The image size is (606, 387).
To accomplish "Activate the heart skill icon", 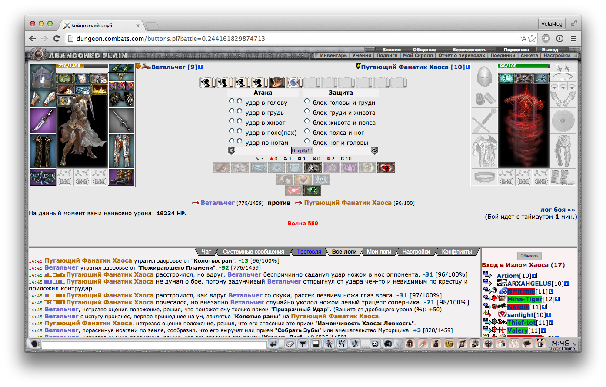I will coord(303,179).
